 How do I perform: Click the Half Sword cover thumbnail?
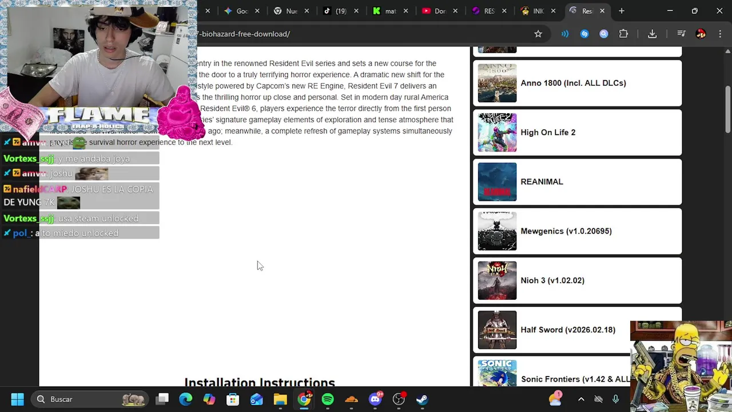tap(497, 330)
